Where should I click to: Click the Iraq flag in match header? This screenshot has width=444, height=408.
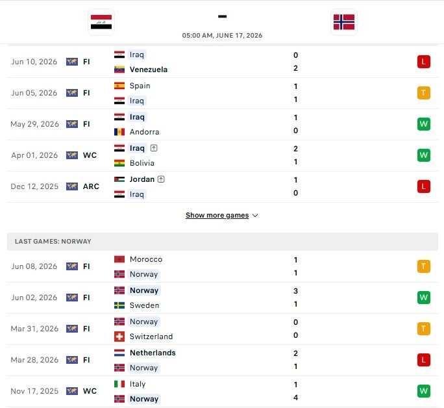101,22
